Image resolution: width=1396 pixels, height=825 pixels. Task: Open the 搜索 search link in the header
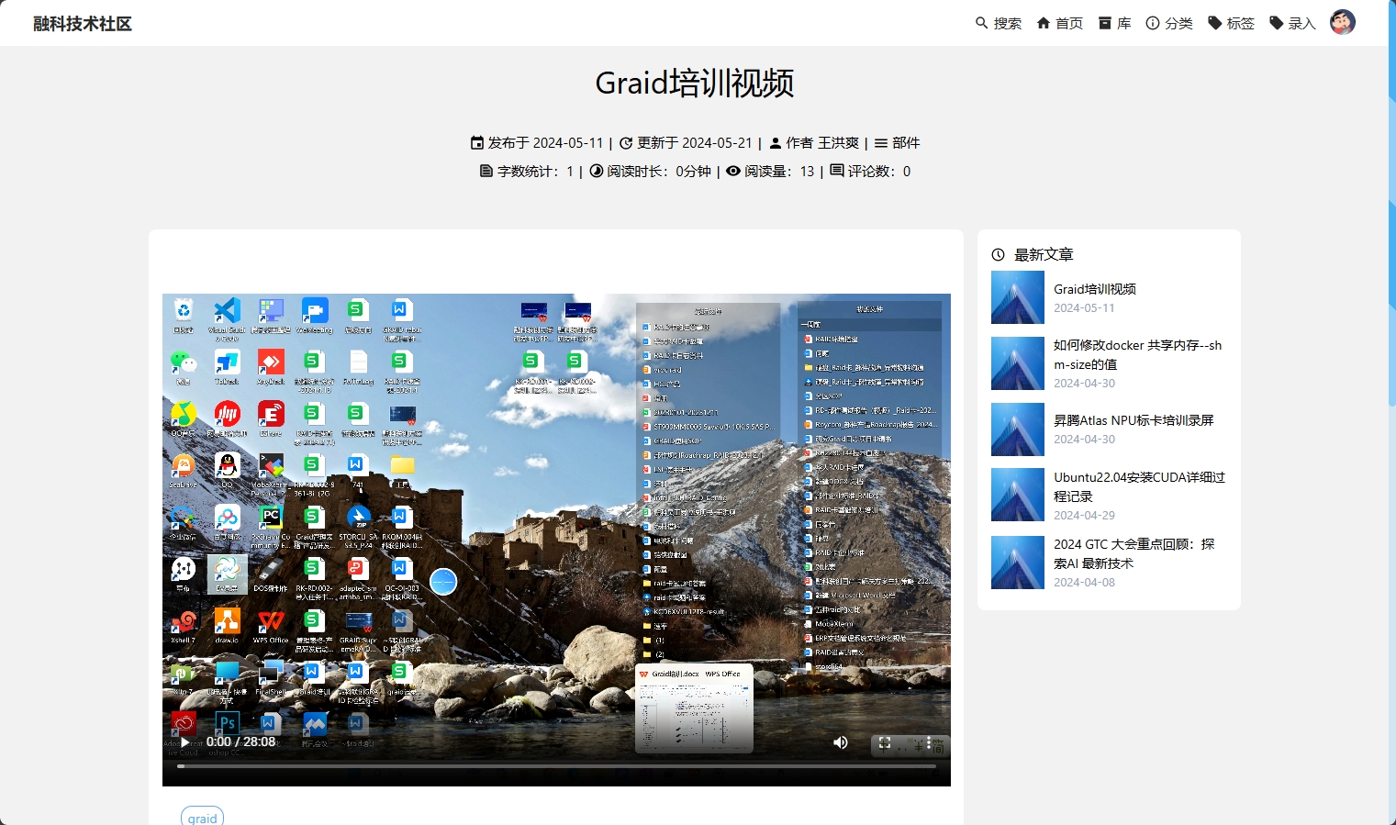tap(998, 23)
